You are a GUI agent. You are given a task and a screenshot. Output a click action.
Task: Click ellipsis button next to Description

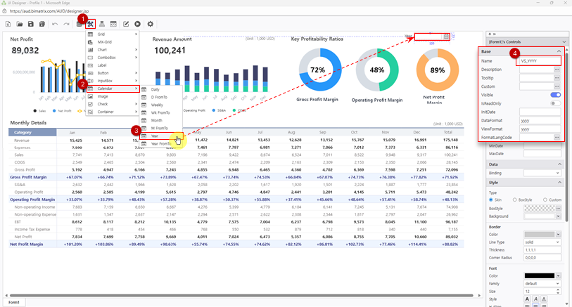[x=557, y=70]
